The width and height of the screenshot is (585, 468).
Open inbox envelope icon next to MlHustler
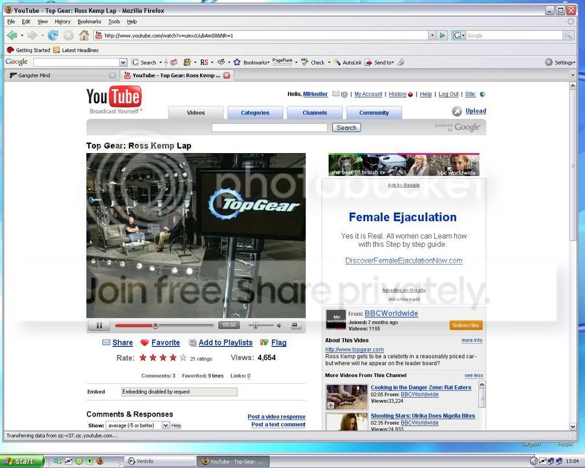336,94
